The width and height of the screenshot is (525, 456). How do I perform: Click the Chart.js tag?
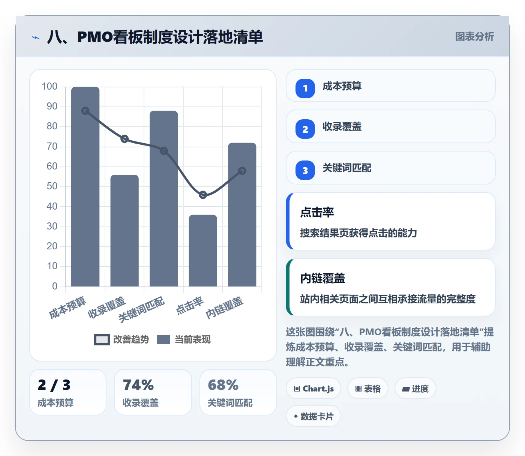pyautogui.click(x=313, y=388)
